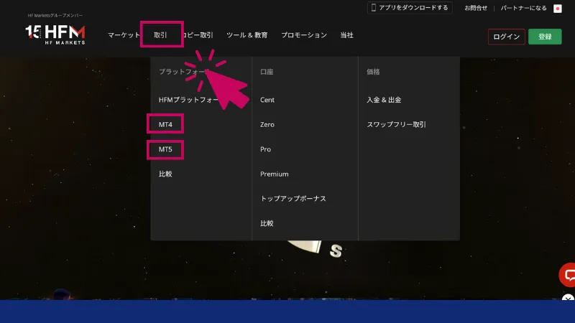
Task: Select MT4 in platform list
Action: pos(165,125)
